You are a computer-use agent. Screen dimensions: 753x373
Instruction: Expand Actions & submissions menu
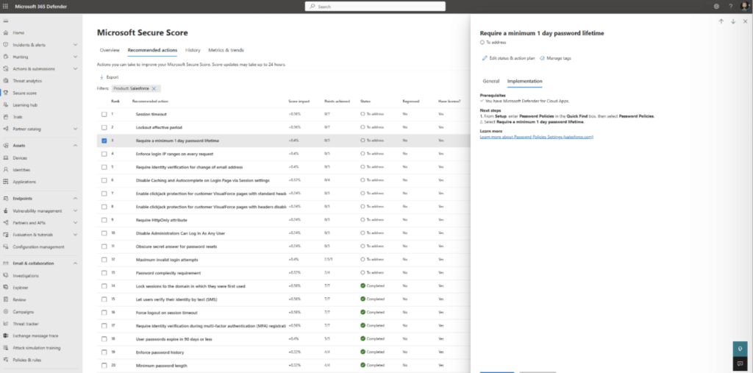76,68
